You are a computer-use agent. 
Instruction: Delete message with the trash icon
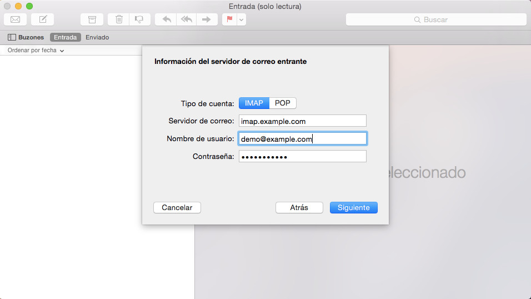click(118, 19)
